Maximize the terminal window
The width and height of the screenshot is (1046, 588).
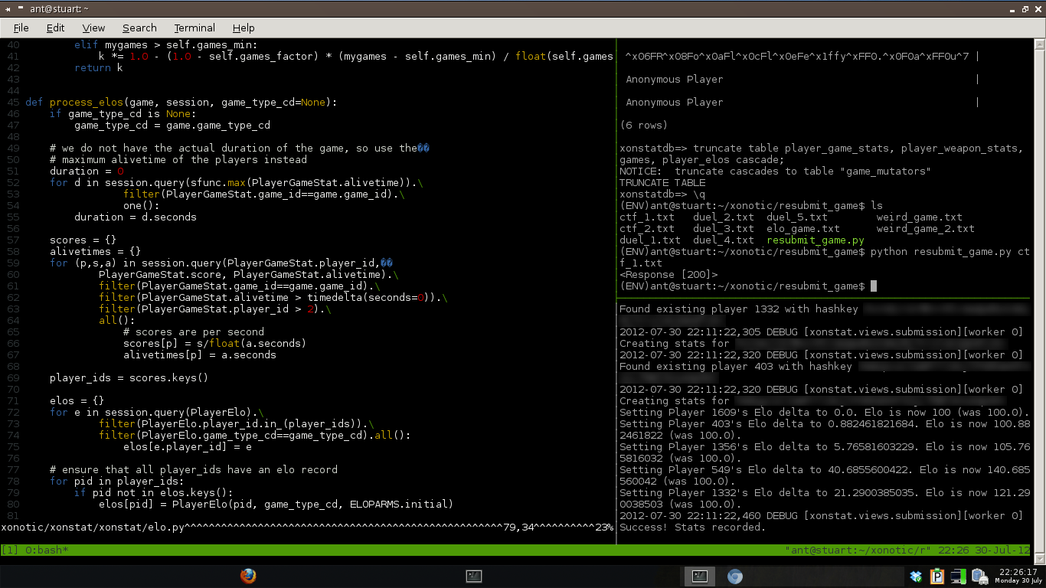click(x=1024, y=8)
